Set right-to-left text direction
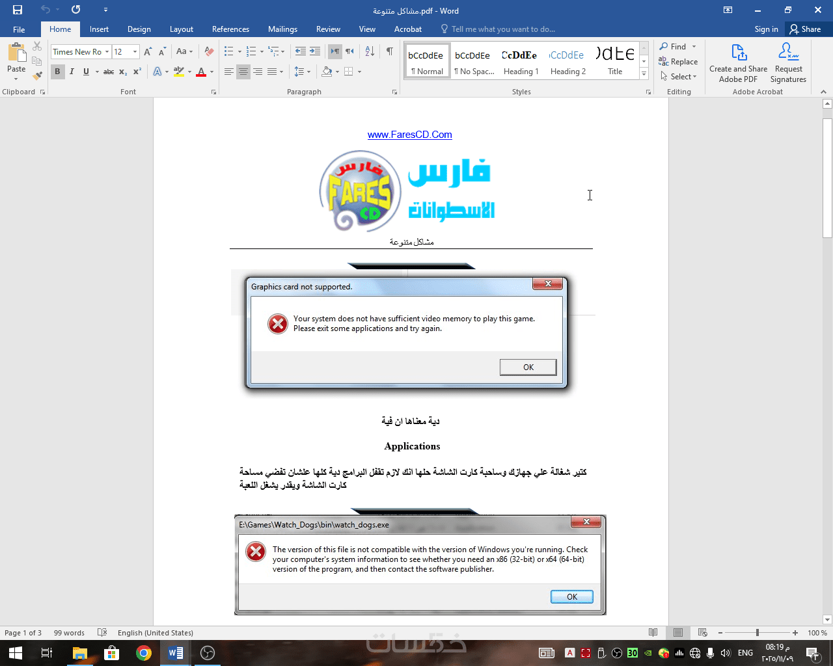Image resolution: width=833 pixels, height=666 pixels. click(350, 51)
